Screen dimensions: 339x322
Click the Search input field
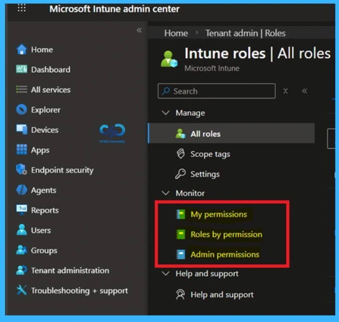click(x=216, y=91)
